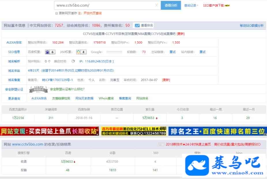Screen dimensions: 267x179
Task: Click the security alliance certification badge
Action: [x=38, y=89]
